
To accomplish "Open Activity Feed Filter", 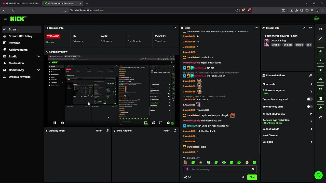I will (99, 131).
